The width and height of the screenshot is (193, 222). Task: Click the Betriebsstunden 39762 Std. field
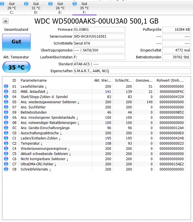click(177, 57)
